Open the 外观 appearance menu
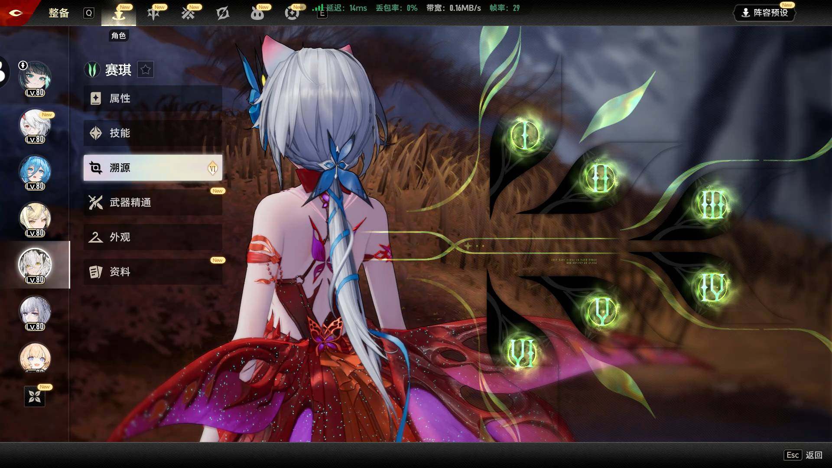 point(153,237)
